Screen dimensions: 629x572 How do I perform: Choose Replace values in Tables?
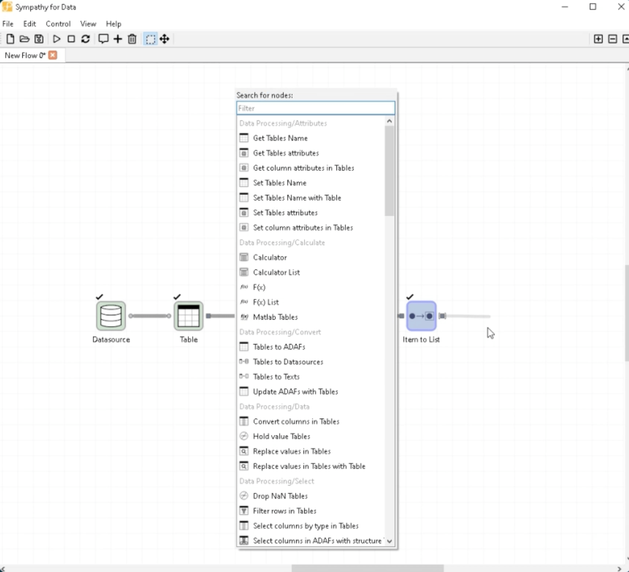point(311,451)
